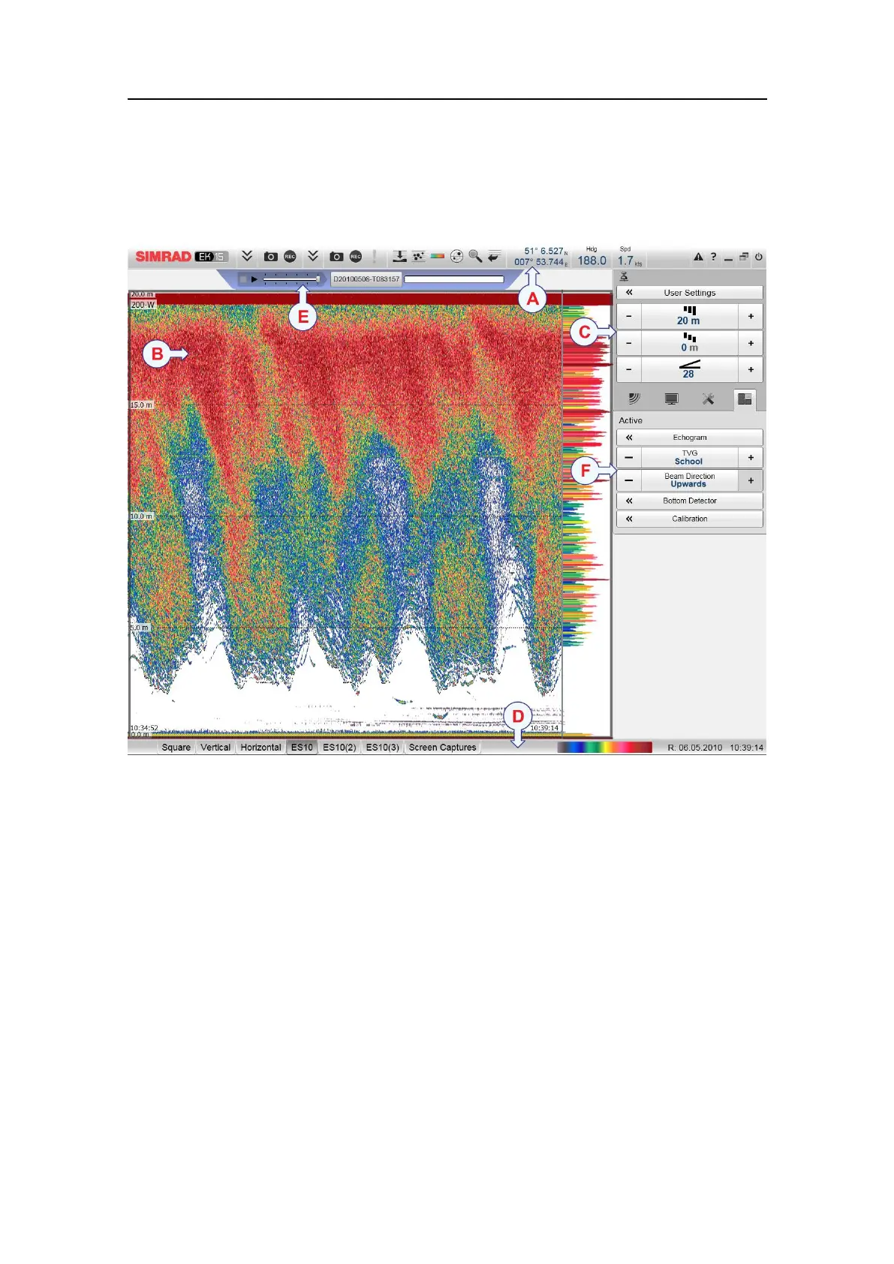
Task: Open the chevron menu directly after a REC button
Action: [313, 257]
